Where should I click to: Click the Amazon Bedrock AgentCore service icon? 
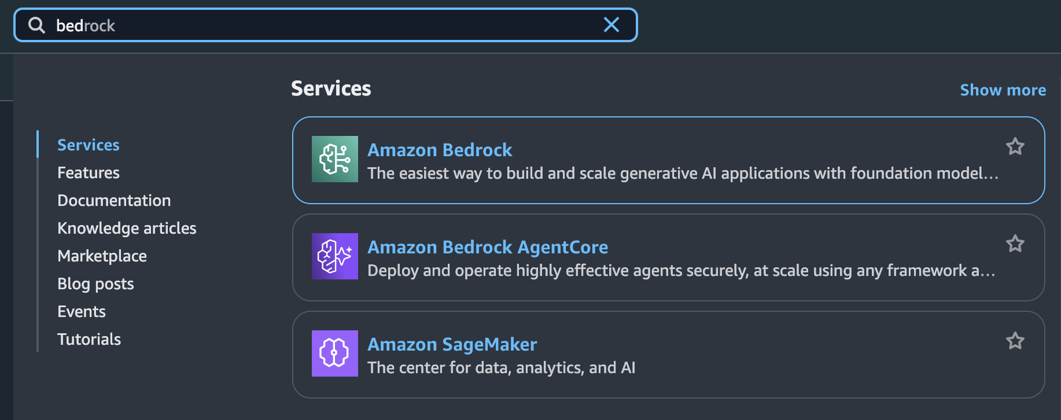(x=334, y=256)
